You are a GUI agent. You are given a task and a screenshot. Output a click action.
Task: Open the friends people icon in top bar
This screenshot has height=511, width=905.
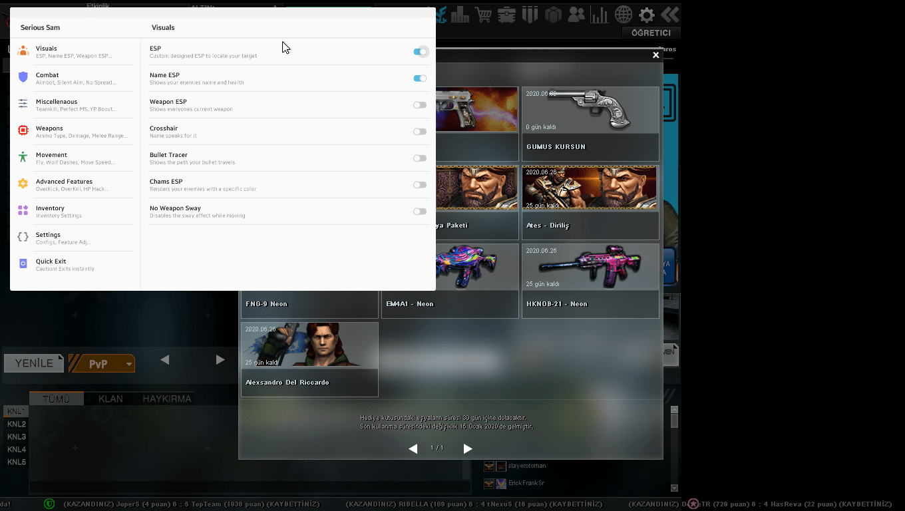(576, 14)
